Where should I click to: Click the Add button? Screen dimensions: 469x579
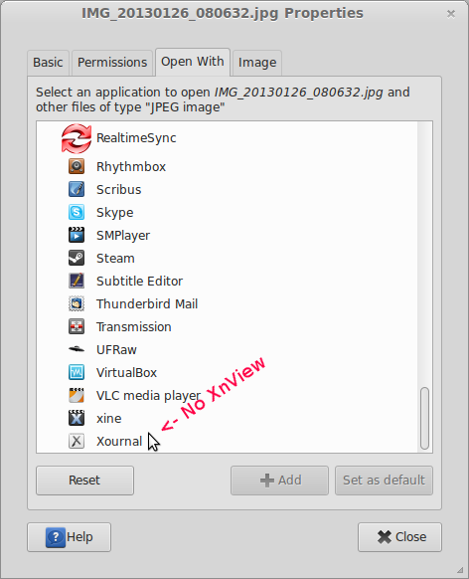tap(279, 481)
